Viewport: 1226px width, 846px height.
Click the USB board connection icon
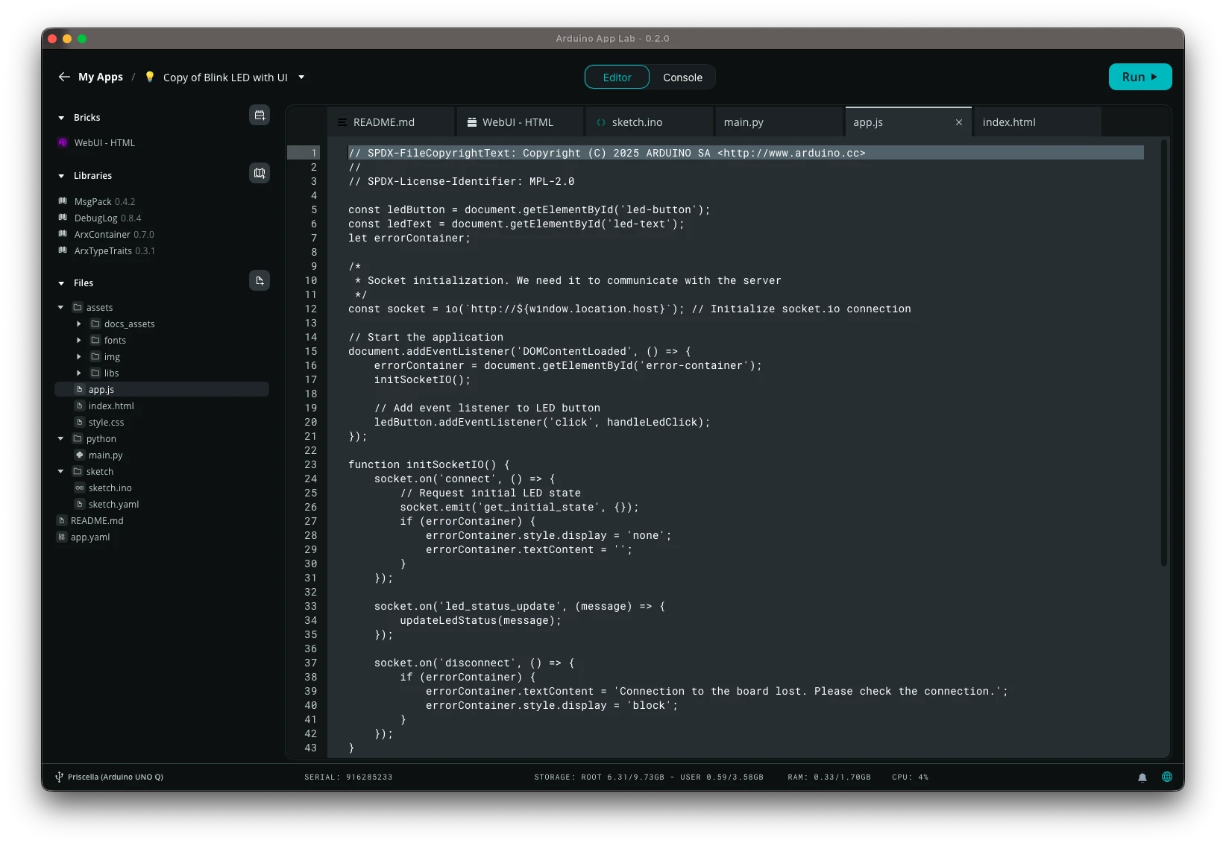click(x=59, y=777)
